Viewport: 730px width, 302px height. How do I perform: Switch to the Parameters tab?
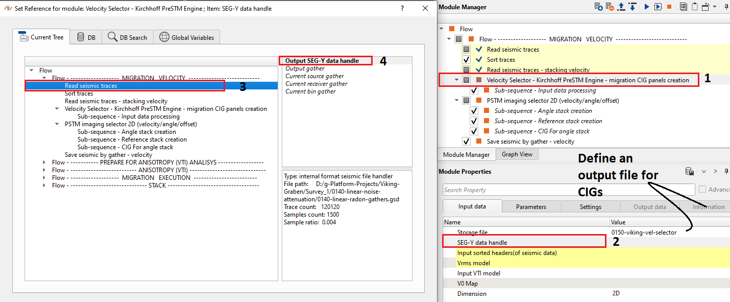click(531, 207)
